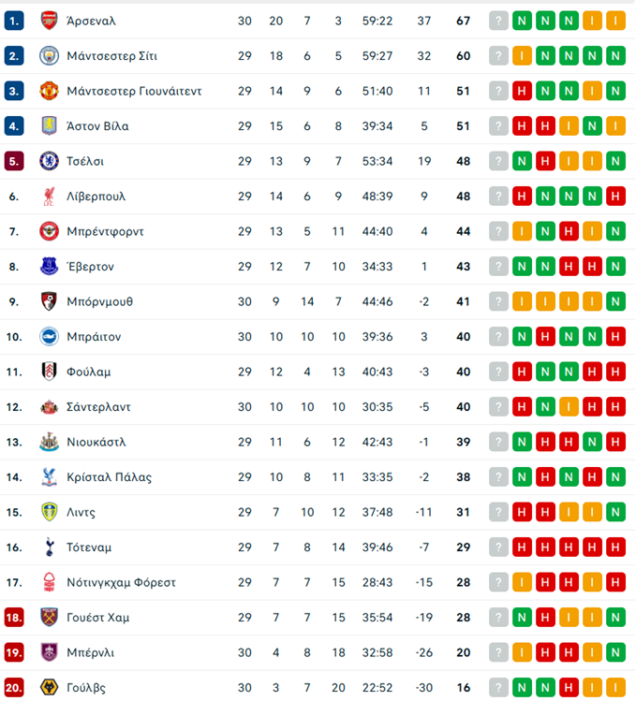The height and width of the screenshot is (701, 636).
Task: Click the position 5 rank badge
Action: tap(14, 161)
